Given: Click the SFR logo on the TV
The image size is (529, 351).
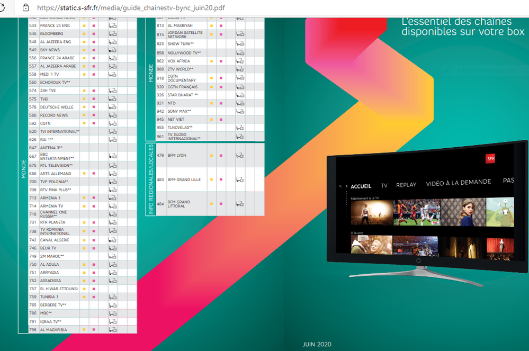Looking at the screenshot, I should (490, 158).
